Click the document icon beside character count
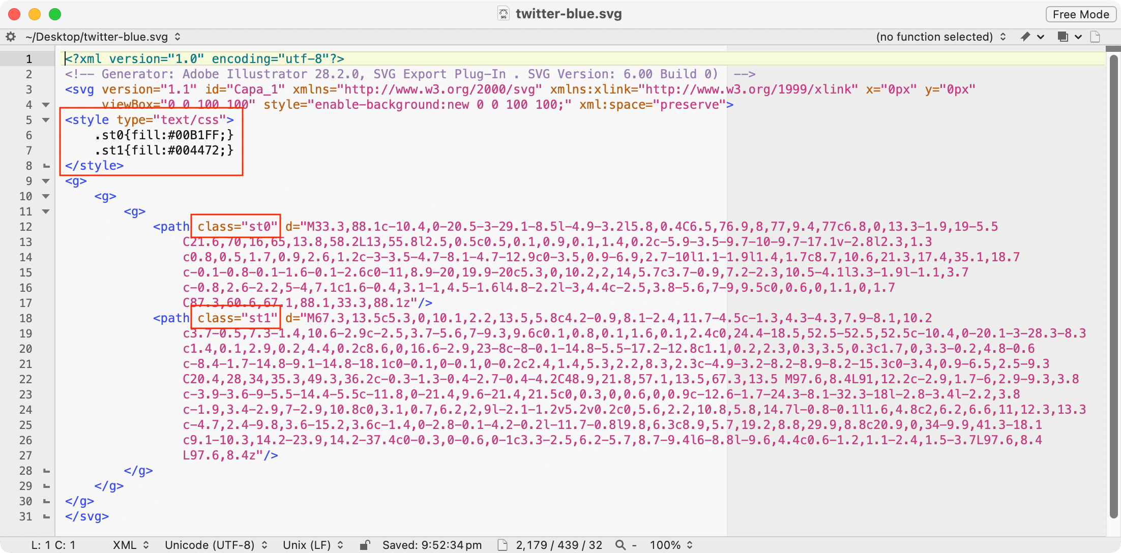The width and height of the screenshot is (1121, 553). 503,545
